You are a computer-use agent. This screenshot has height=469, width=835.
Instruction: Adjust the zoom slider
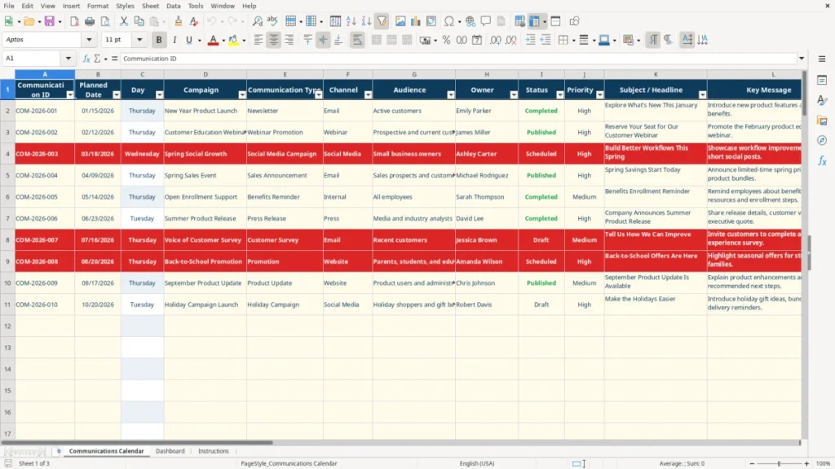tap(779, 463)
